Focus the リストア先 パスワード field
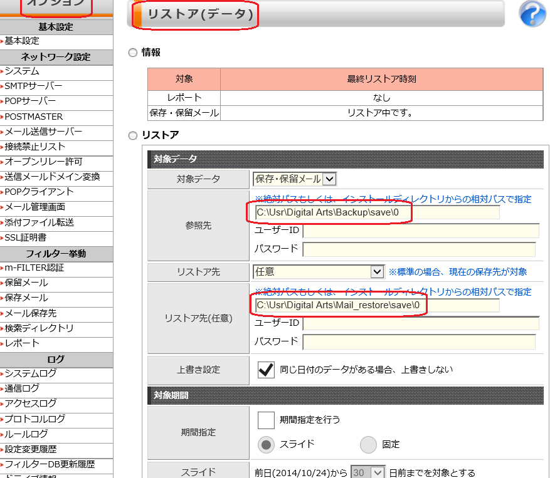This screenshot has width=550, height=478. 418,341
